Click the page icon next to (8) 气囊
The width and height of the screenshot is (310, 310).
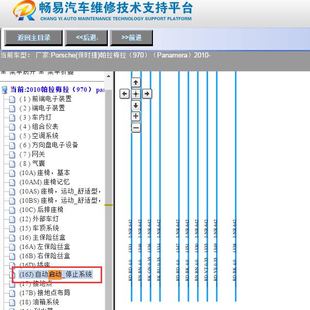[x=12, y=164]
